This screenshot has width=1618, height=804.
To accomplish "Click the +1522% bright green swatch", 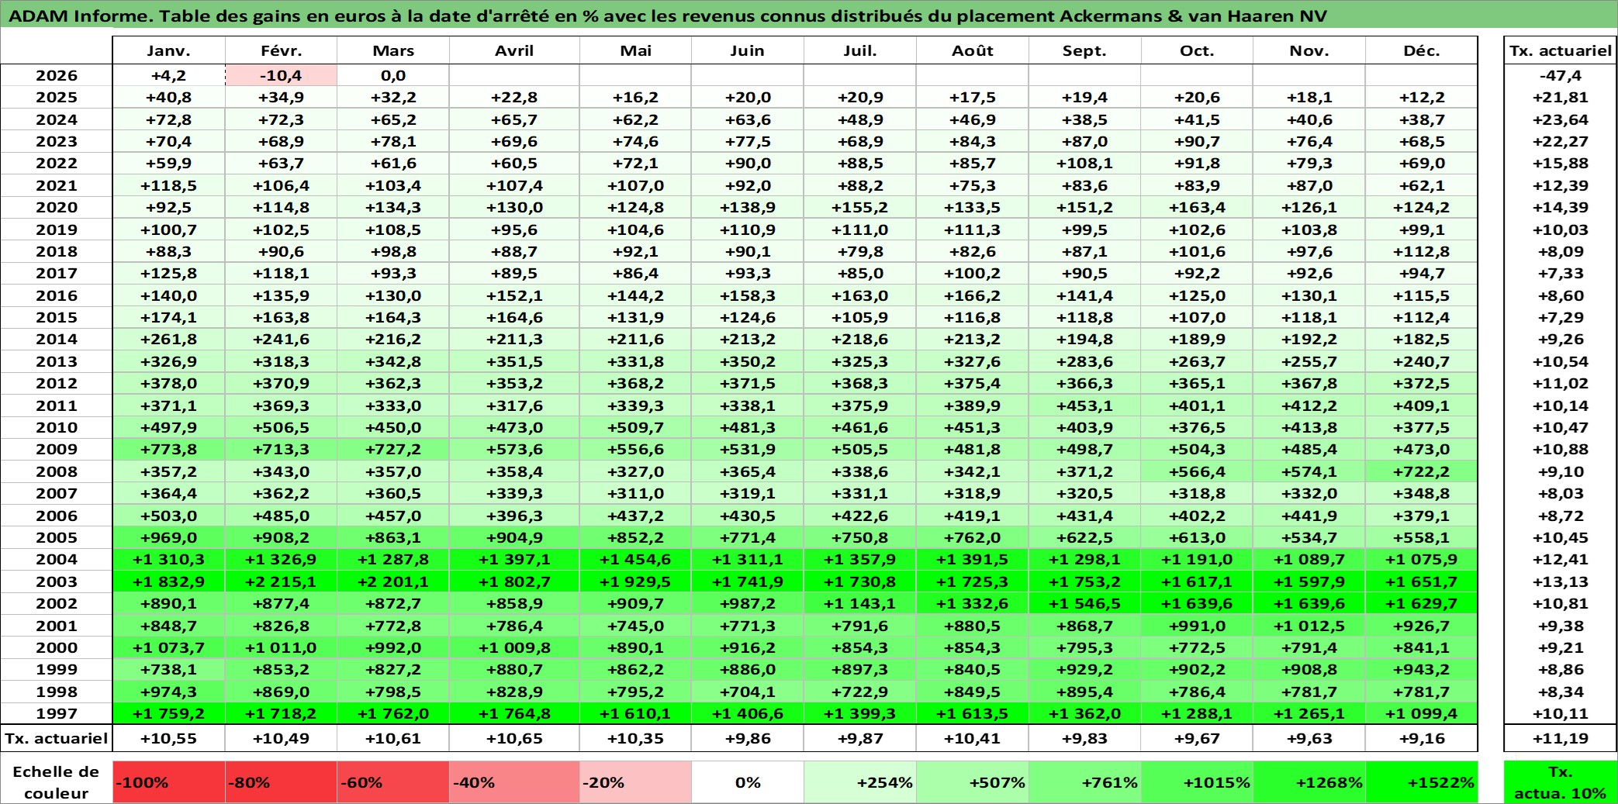I will coord(1422,782).
